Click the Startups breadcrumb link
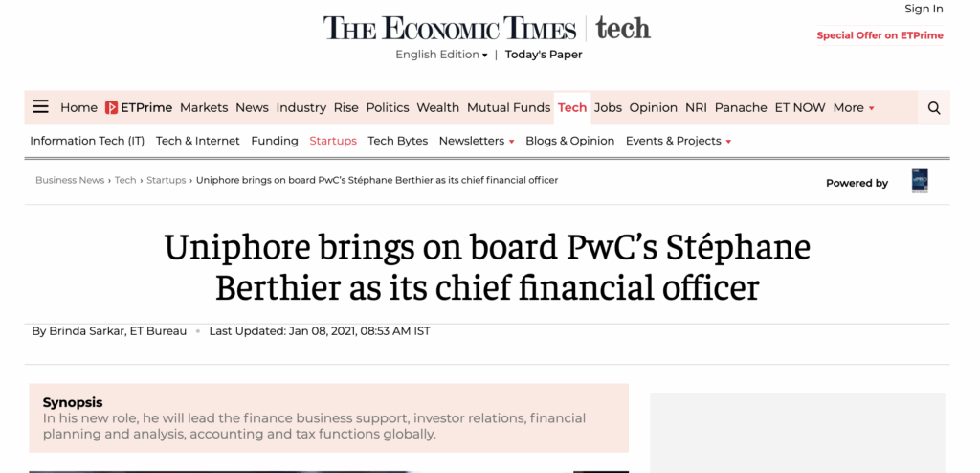This screenshot has height=473, width=980. coord(167,180)
